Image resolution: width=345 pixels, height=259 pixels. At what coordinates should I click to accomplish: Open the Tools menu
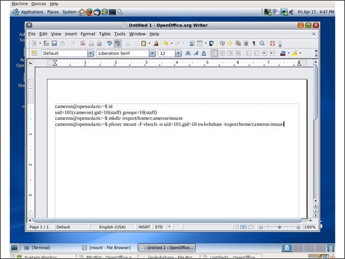tap(120, 34)
